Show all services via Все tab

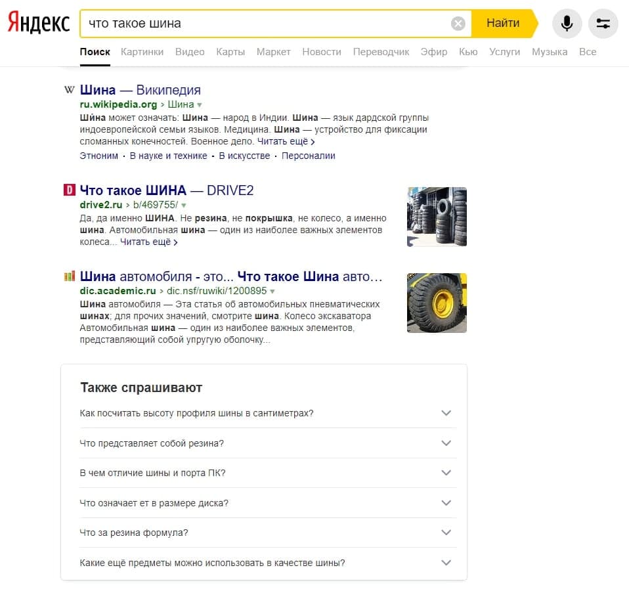[x=588, y=52]
